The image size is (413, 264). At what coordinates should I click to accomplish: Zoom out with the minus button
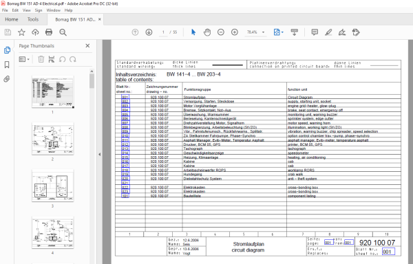click(221, 32)
